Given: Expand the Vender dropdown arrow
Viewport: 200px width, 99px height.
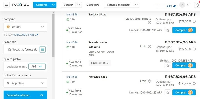Looking at the screenshot, I should pyautogui.click(x=79, y=5).
